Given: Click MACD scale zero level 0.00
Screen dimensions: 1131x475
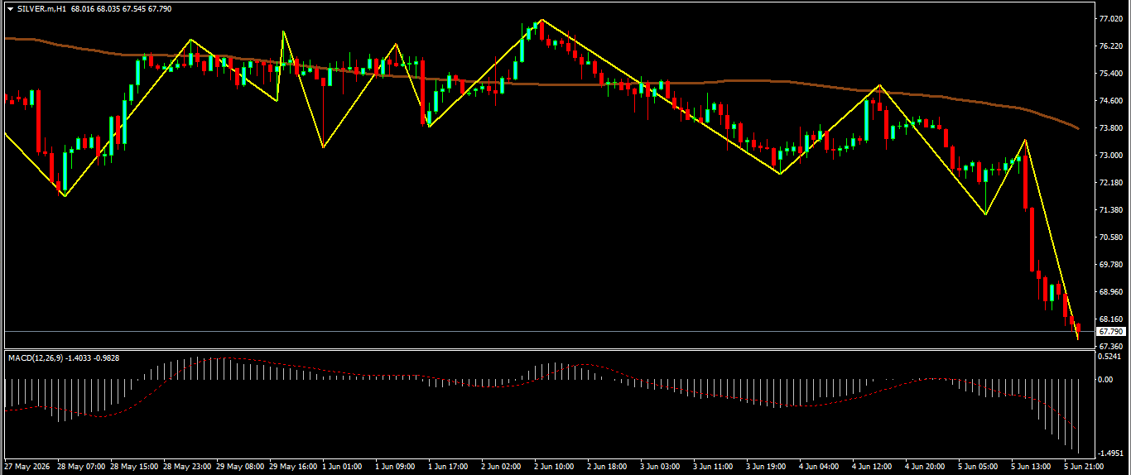Looking at the screenshot, I should 1105,380.
